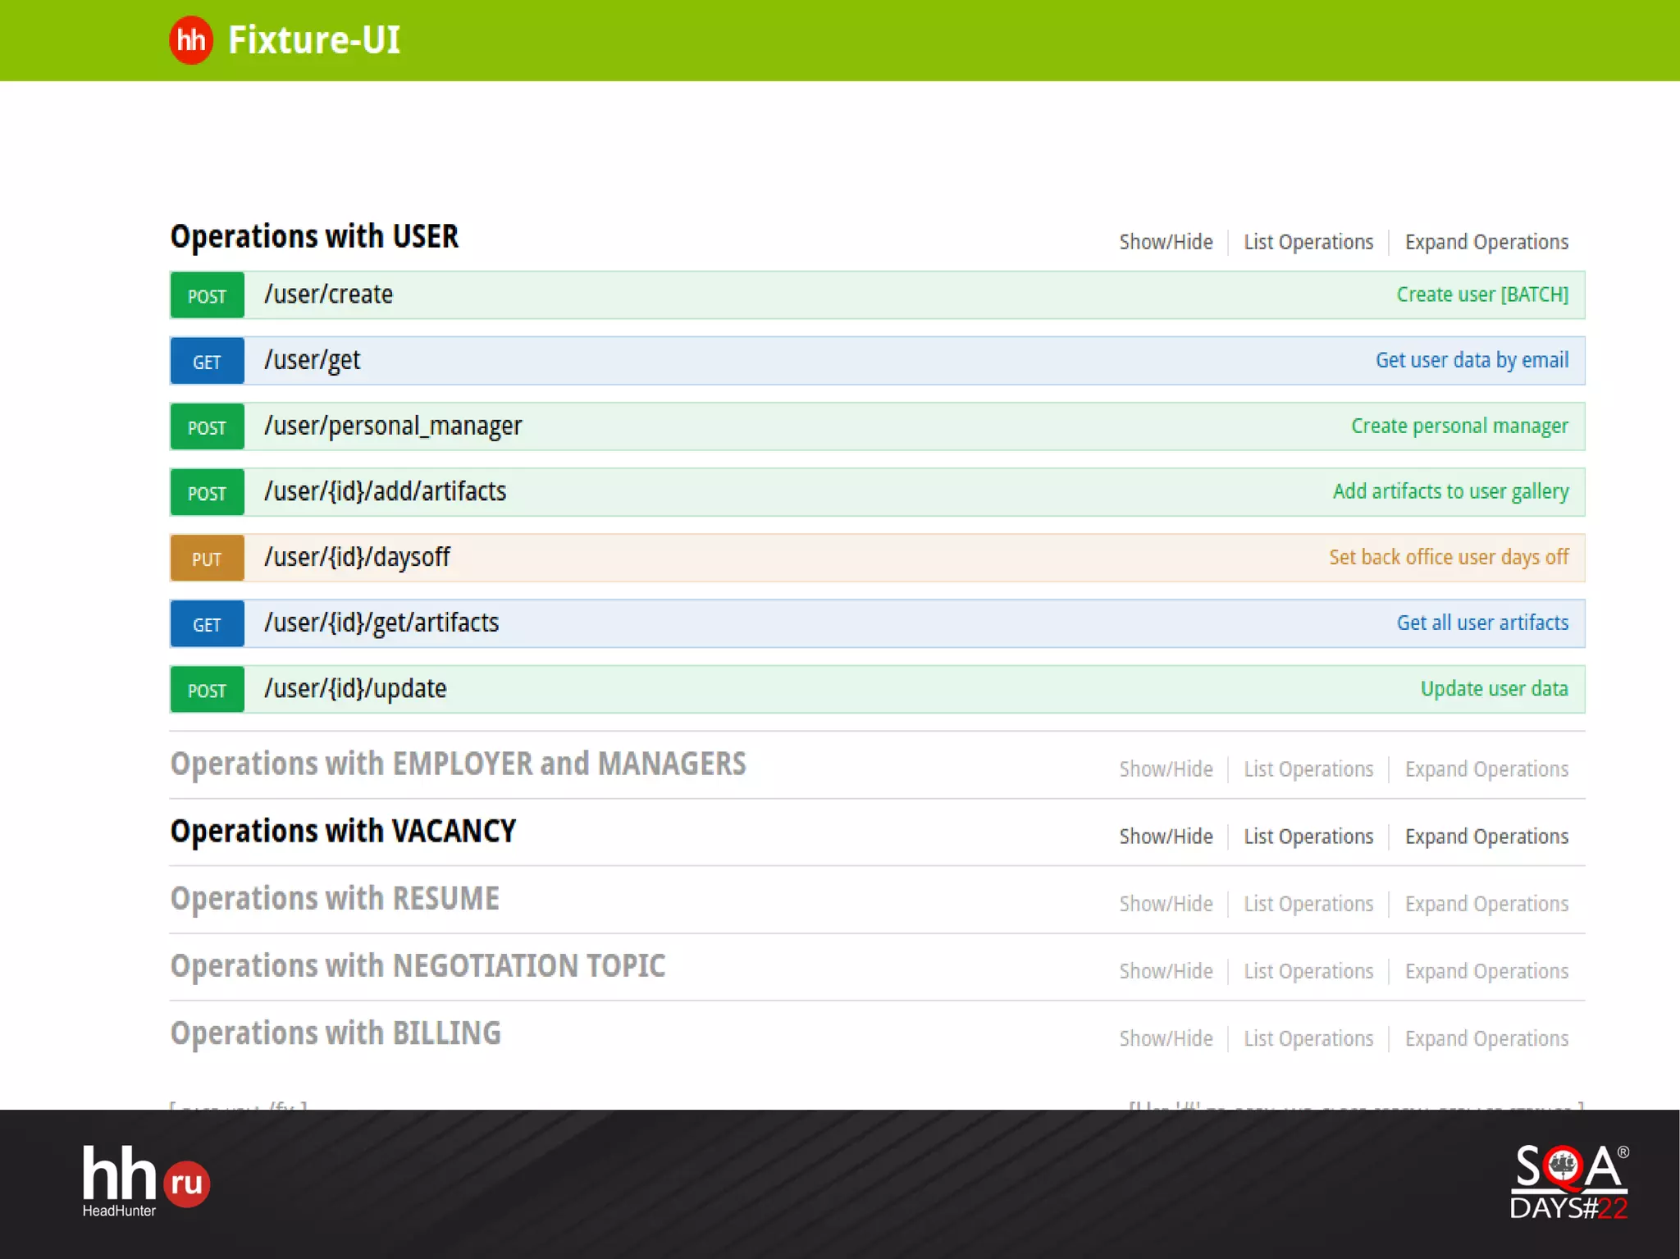Click the 'Create user [BATCH]' description link
Screen dimensions: 1680x1259
(1482, 294)
